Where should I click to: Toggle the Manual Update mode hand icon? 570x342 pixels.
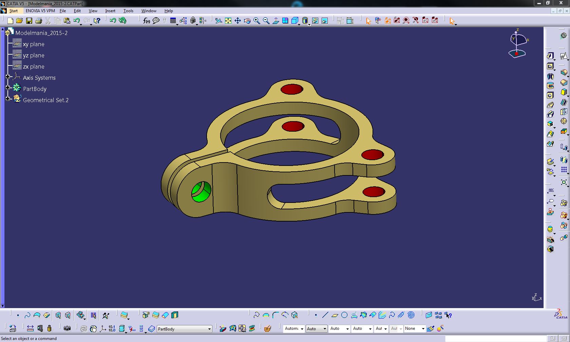pyautogui.click(x=93, y=328)
